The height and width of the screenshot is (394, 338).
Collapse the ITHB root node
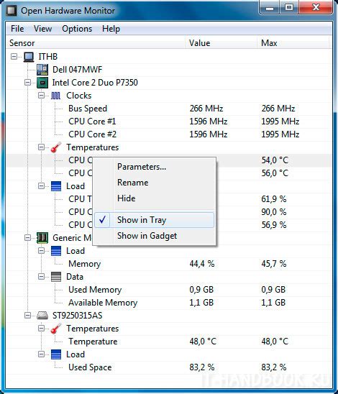pos(14,57)
